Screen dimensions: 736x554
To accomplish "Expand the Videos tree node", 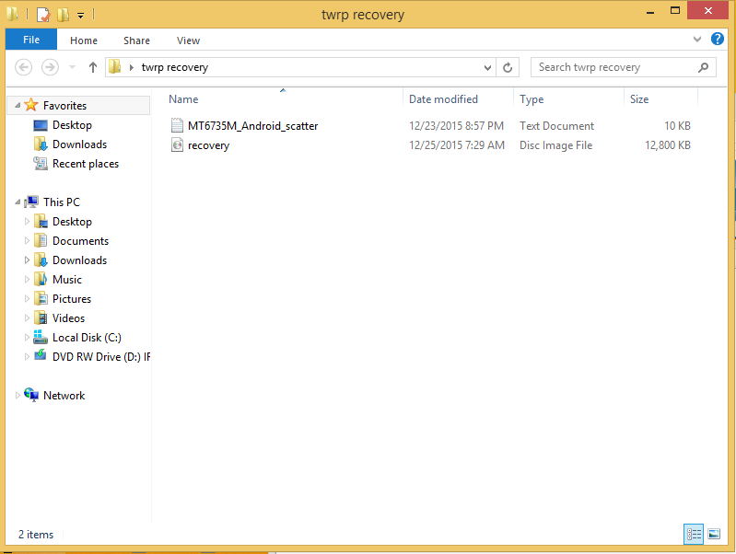I will pyautogui.click(x=27, y=318).
